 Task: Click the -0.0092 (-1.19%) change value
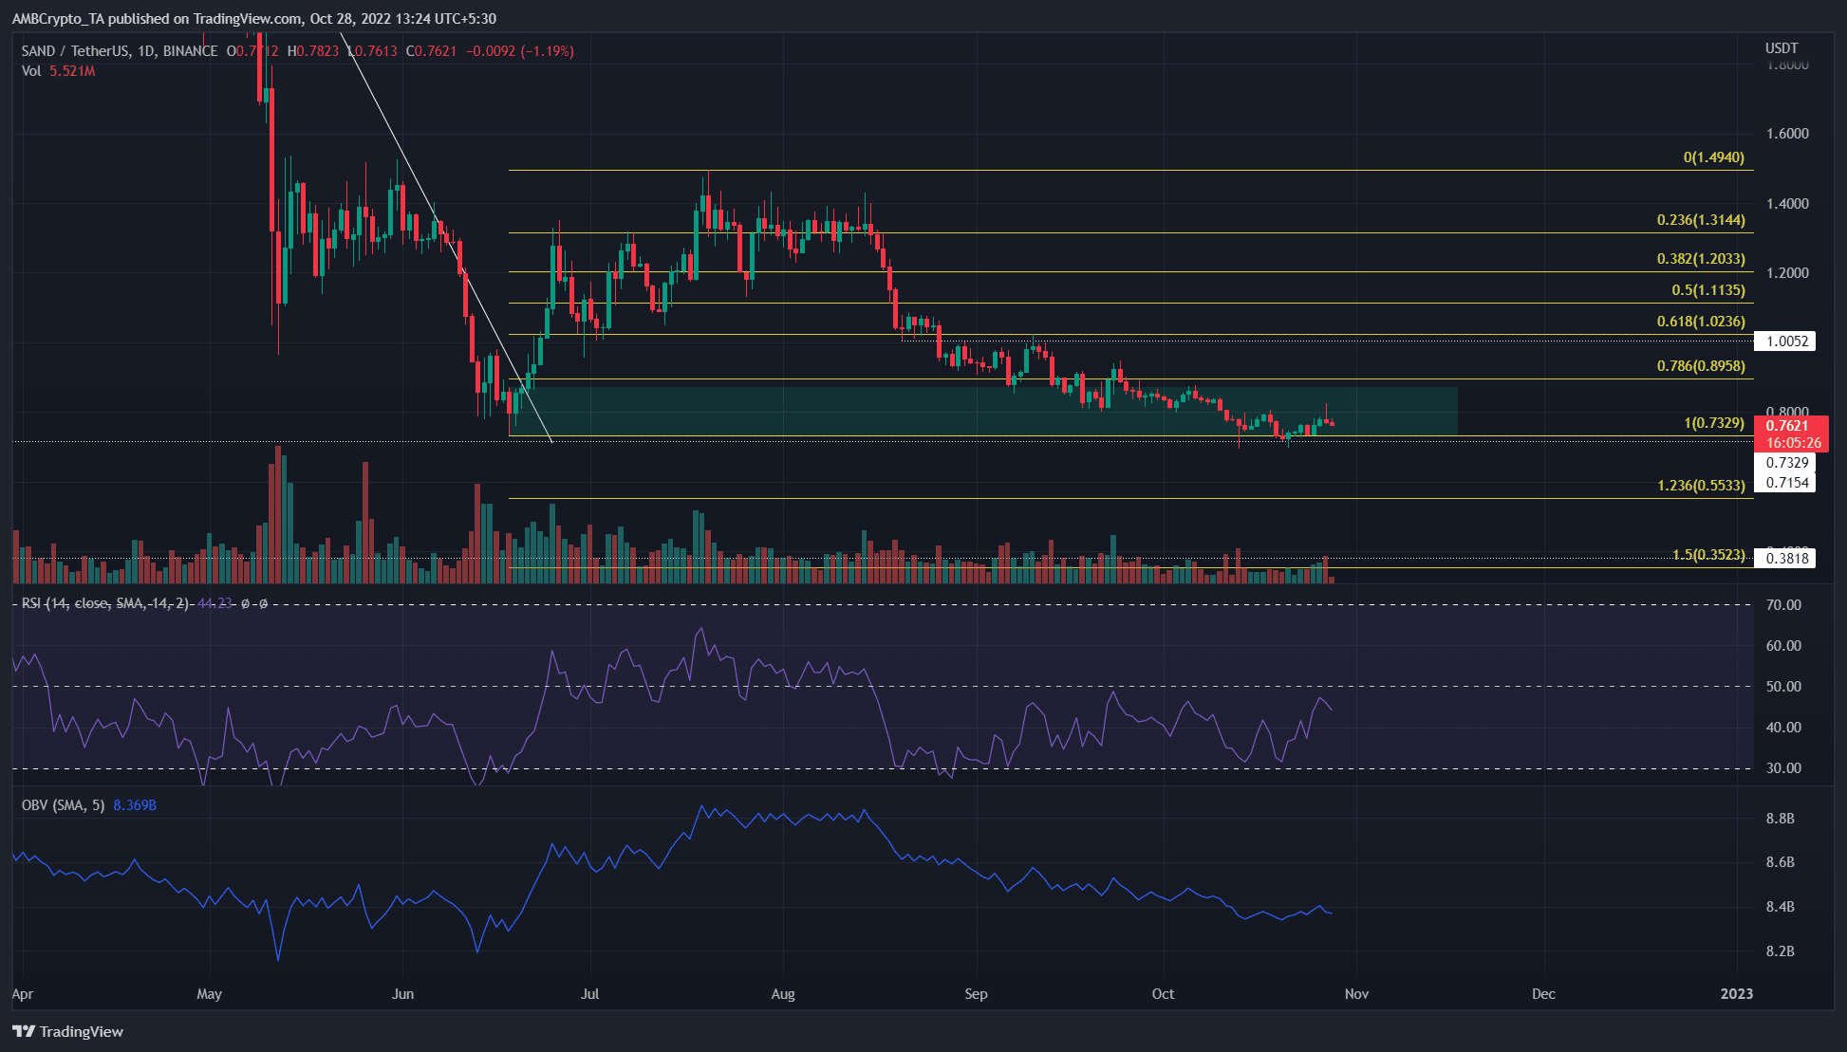coord(520,51)
